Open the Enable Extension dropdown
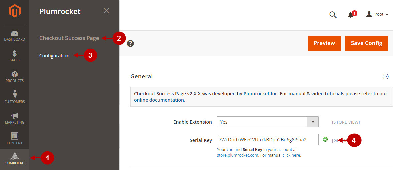403x170 pixels. [268, 122]
